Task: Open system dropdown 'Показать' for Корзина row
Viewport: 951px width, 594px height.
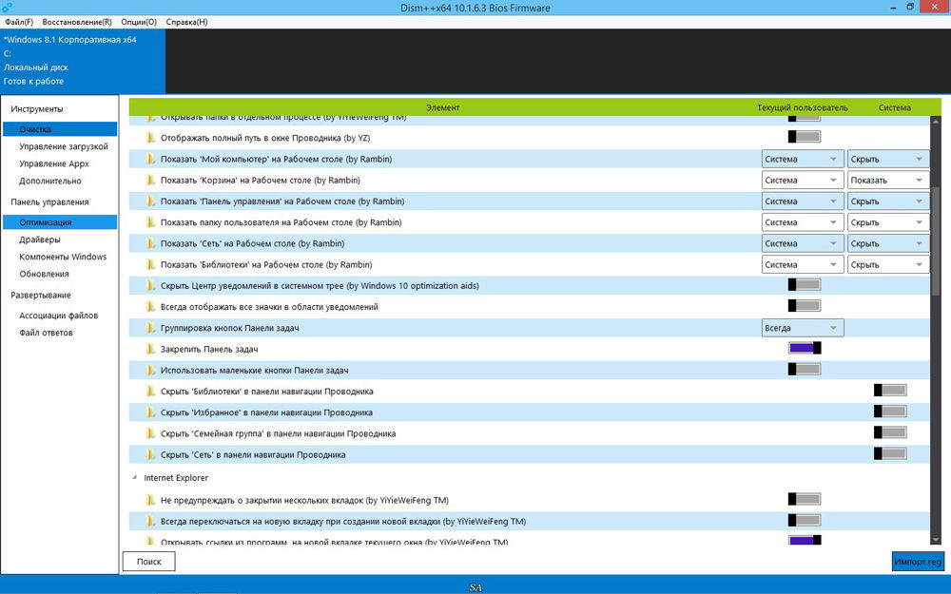Action: coord(888,180)
